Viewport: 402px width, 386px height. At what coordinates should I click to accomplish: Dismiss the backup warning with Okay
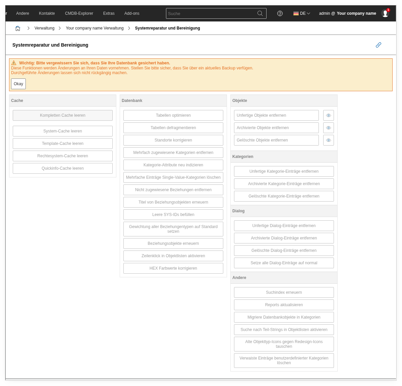click(x=18, y=84)
